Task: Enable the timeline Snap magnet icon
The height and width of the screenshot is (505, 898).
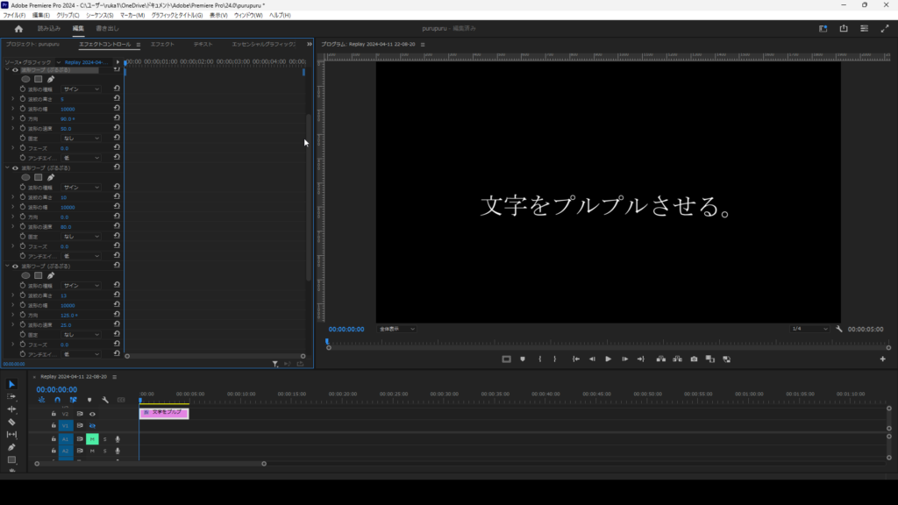Action: point(57,400)
